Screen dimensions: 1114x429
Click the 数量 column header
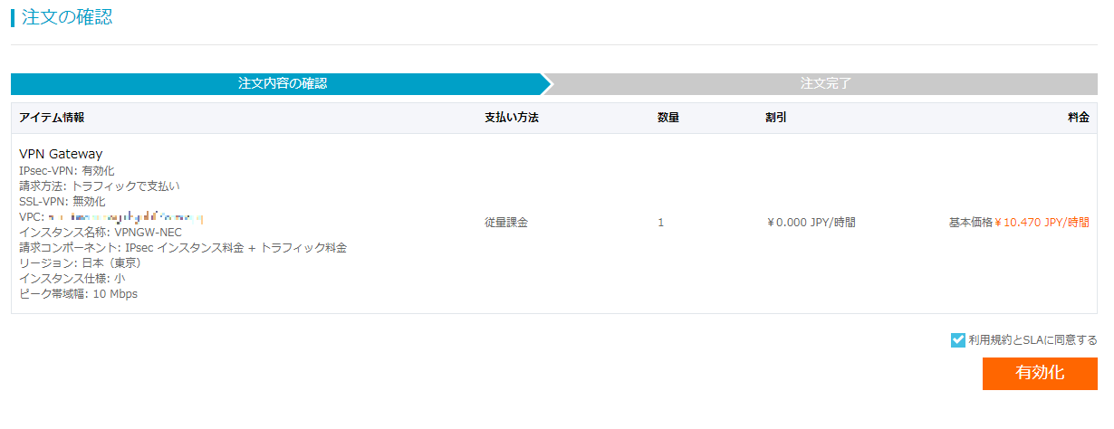tap(668, 118)
